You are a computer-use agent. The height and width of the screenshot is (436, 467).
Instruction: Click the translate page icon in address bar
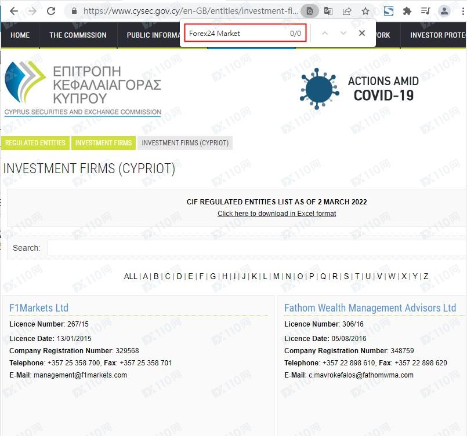[328, 11]
